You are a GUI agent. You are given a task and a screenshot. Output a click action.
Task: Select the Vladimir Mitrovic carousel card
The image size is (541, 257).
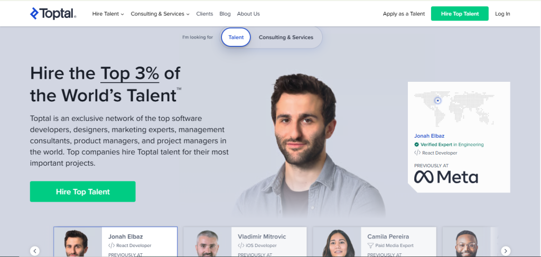(245, 242)
